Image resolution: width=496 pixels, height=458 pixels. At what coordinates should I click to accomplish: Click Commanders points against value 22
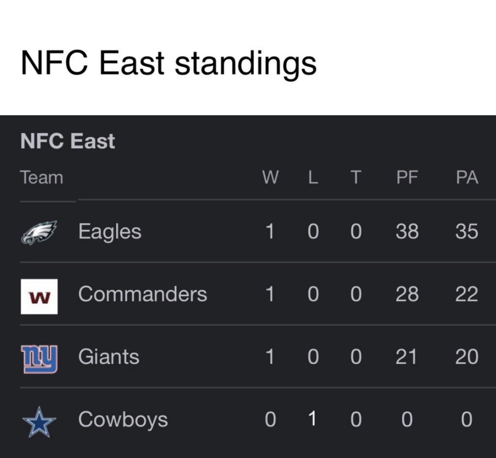(x=467, y=294)
